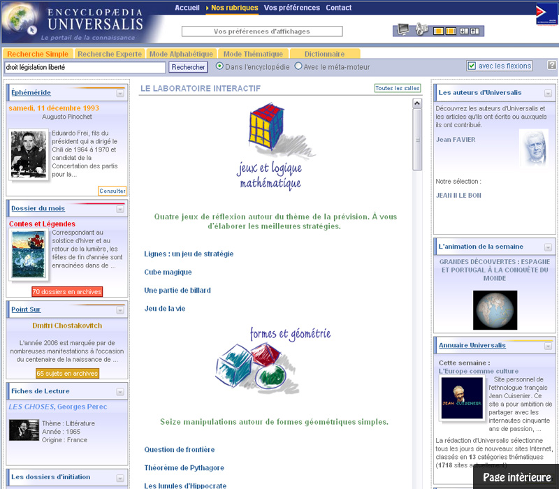The width and height of the screenshot is (559, 489).
Task: Collapse the Les auteurs d'Universalis panel
Action: 548,94
